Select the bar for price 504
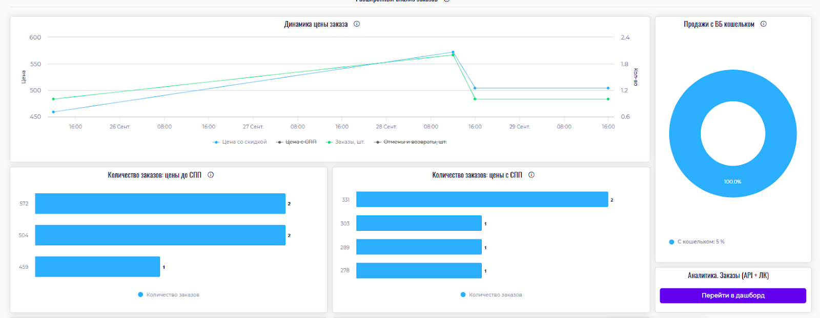Screen dimensions: 820x318 point(160,235)
